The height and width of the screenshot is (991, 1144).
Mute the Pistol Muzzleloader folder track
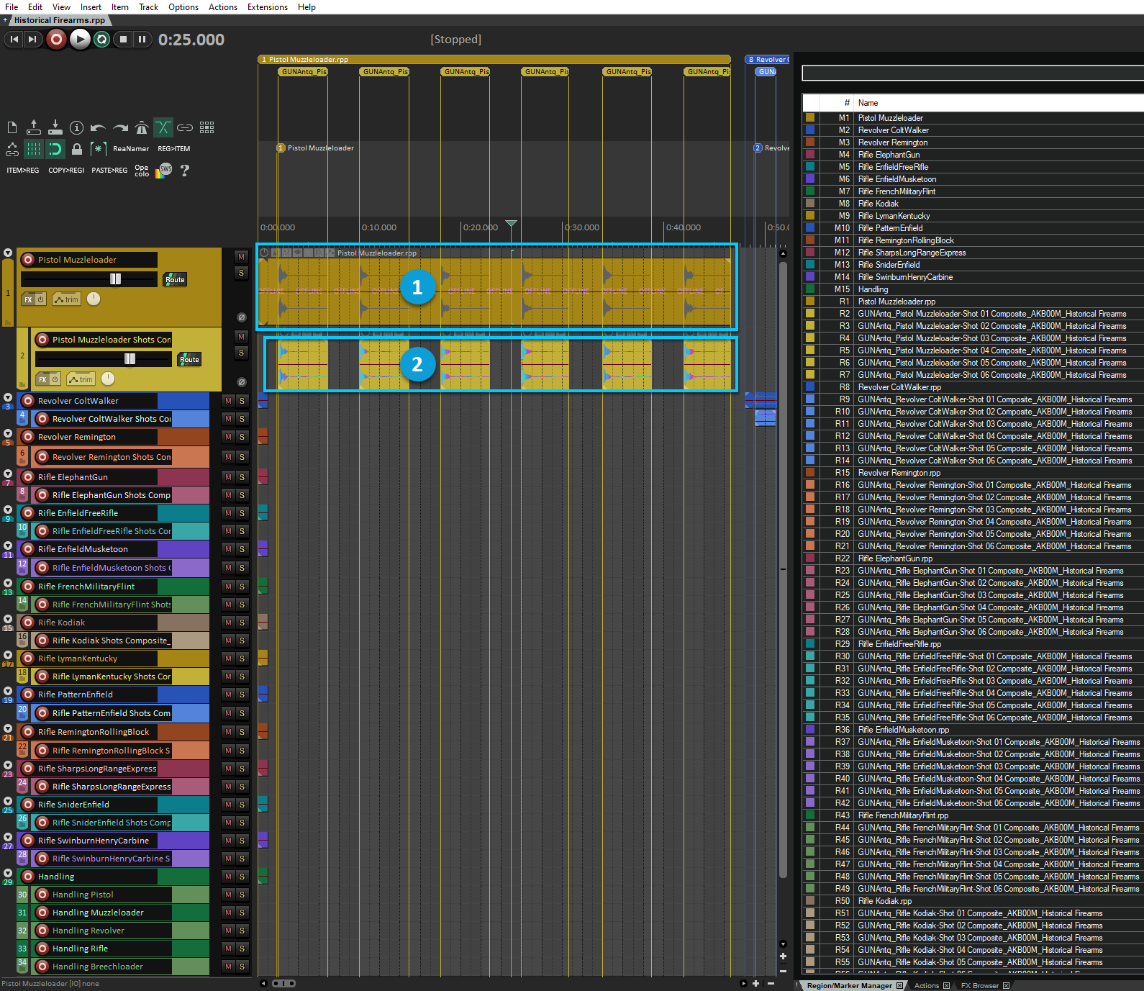pyautogui.click(x=241, y=257)
